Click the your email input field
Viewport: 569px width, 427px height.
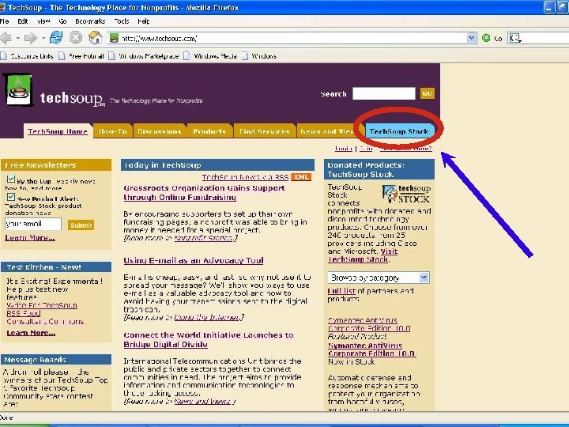click(33, 224)
